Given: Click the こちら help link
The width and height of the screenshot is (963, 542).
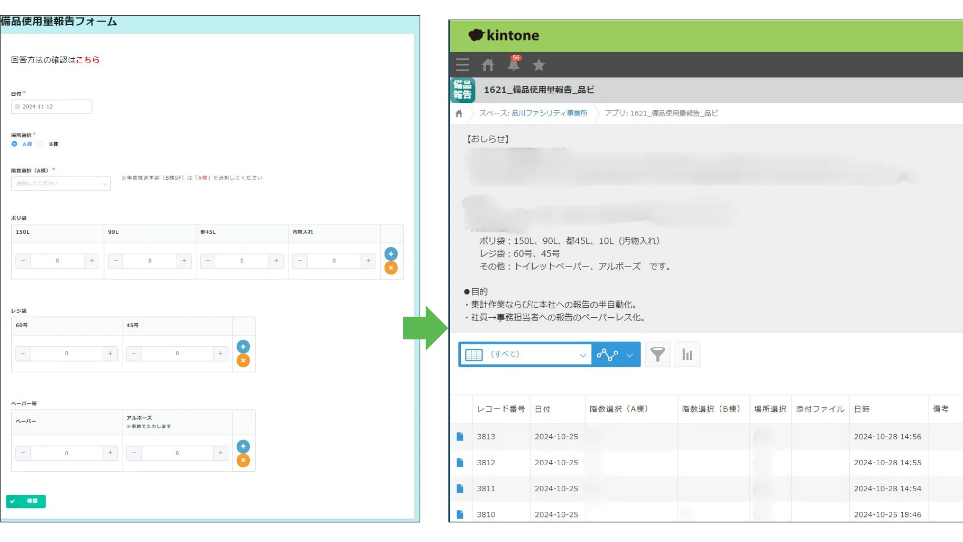Looking at the screenshot, I should point(88,60).
